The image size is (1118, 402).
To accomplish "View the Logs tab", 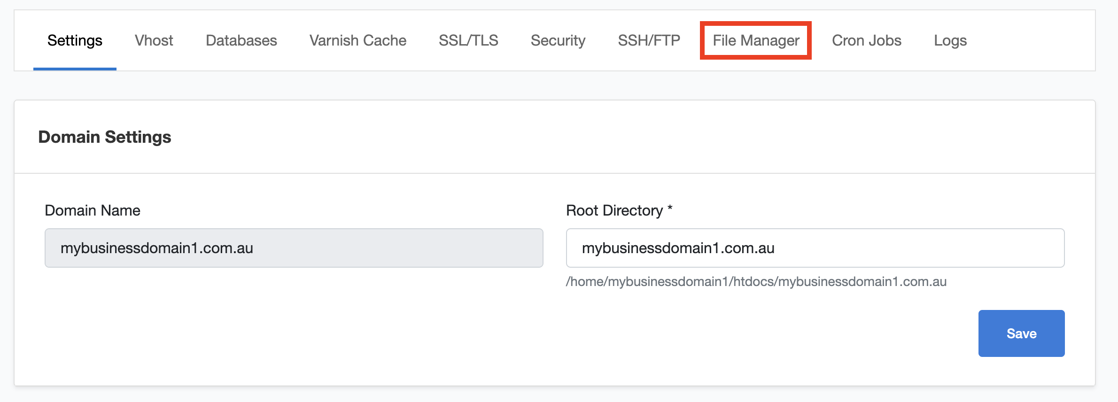I will point(950,40).
